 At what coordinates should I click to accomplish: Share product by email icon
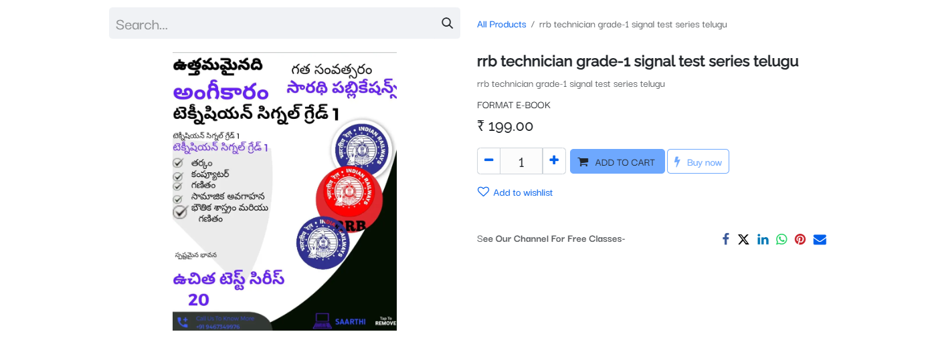(820, 239)
